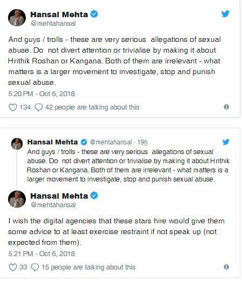Open '15 people are talking about this'

(x=89, y=267)
